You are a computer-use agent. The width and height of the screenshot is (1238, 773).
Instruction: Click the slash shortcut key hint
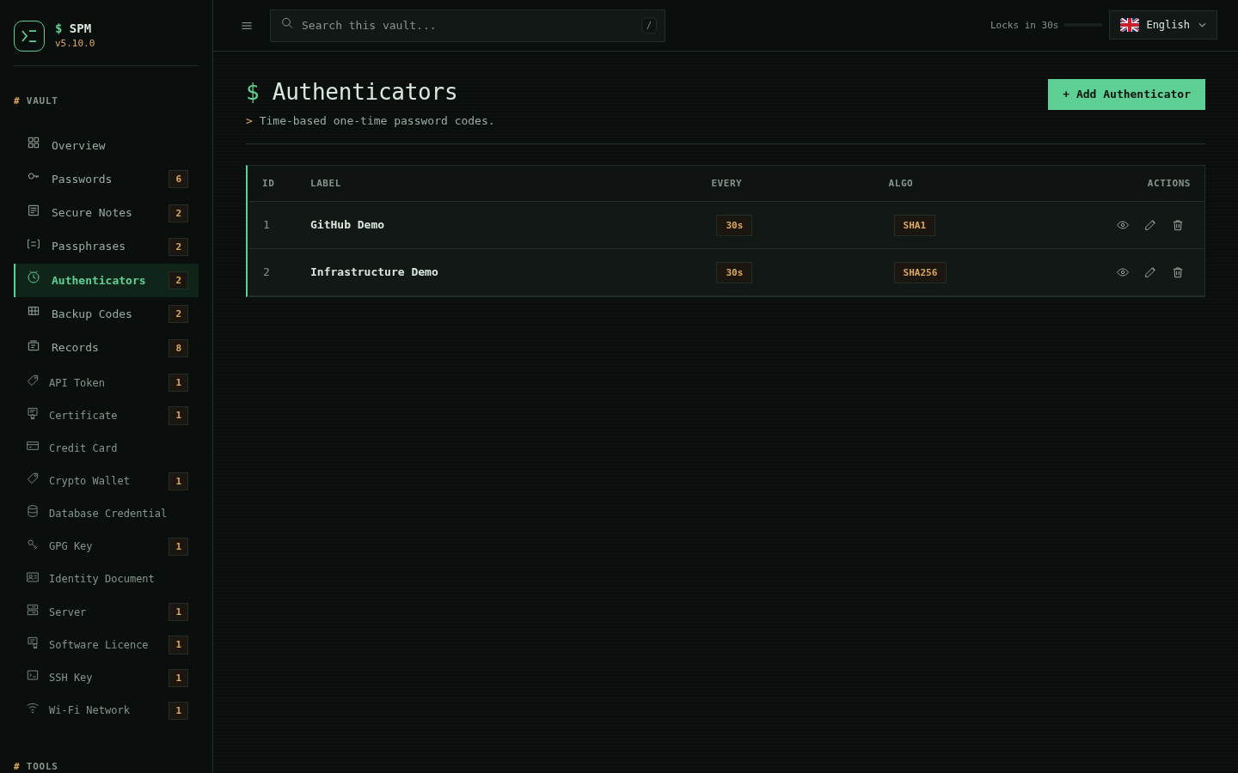(649, 26)
